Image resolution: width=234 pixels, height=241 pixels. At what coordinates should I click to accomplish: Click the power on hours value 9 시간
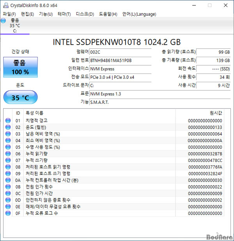[x=213, y=85]
